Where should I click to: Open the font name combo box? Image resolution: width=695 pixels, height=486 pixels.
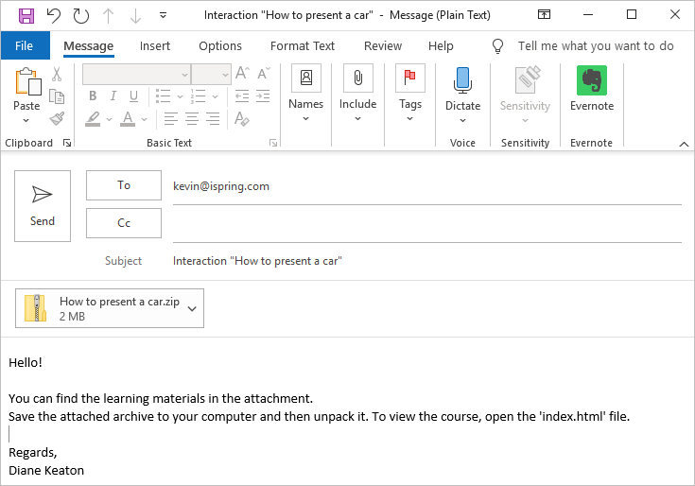[136, 75]
